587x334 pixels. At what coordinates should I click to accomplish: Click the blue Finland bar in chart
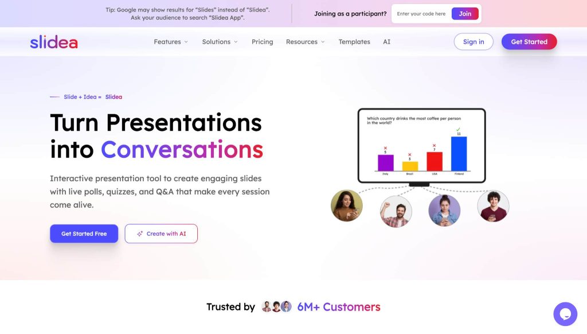[x=459, y=154]
